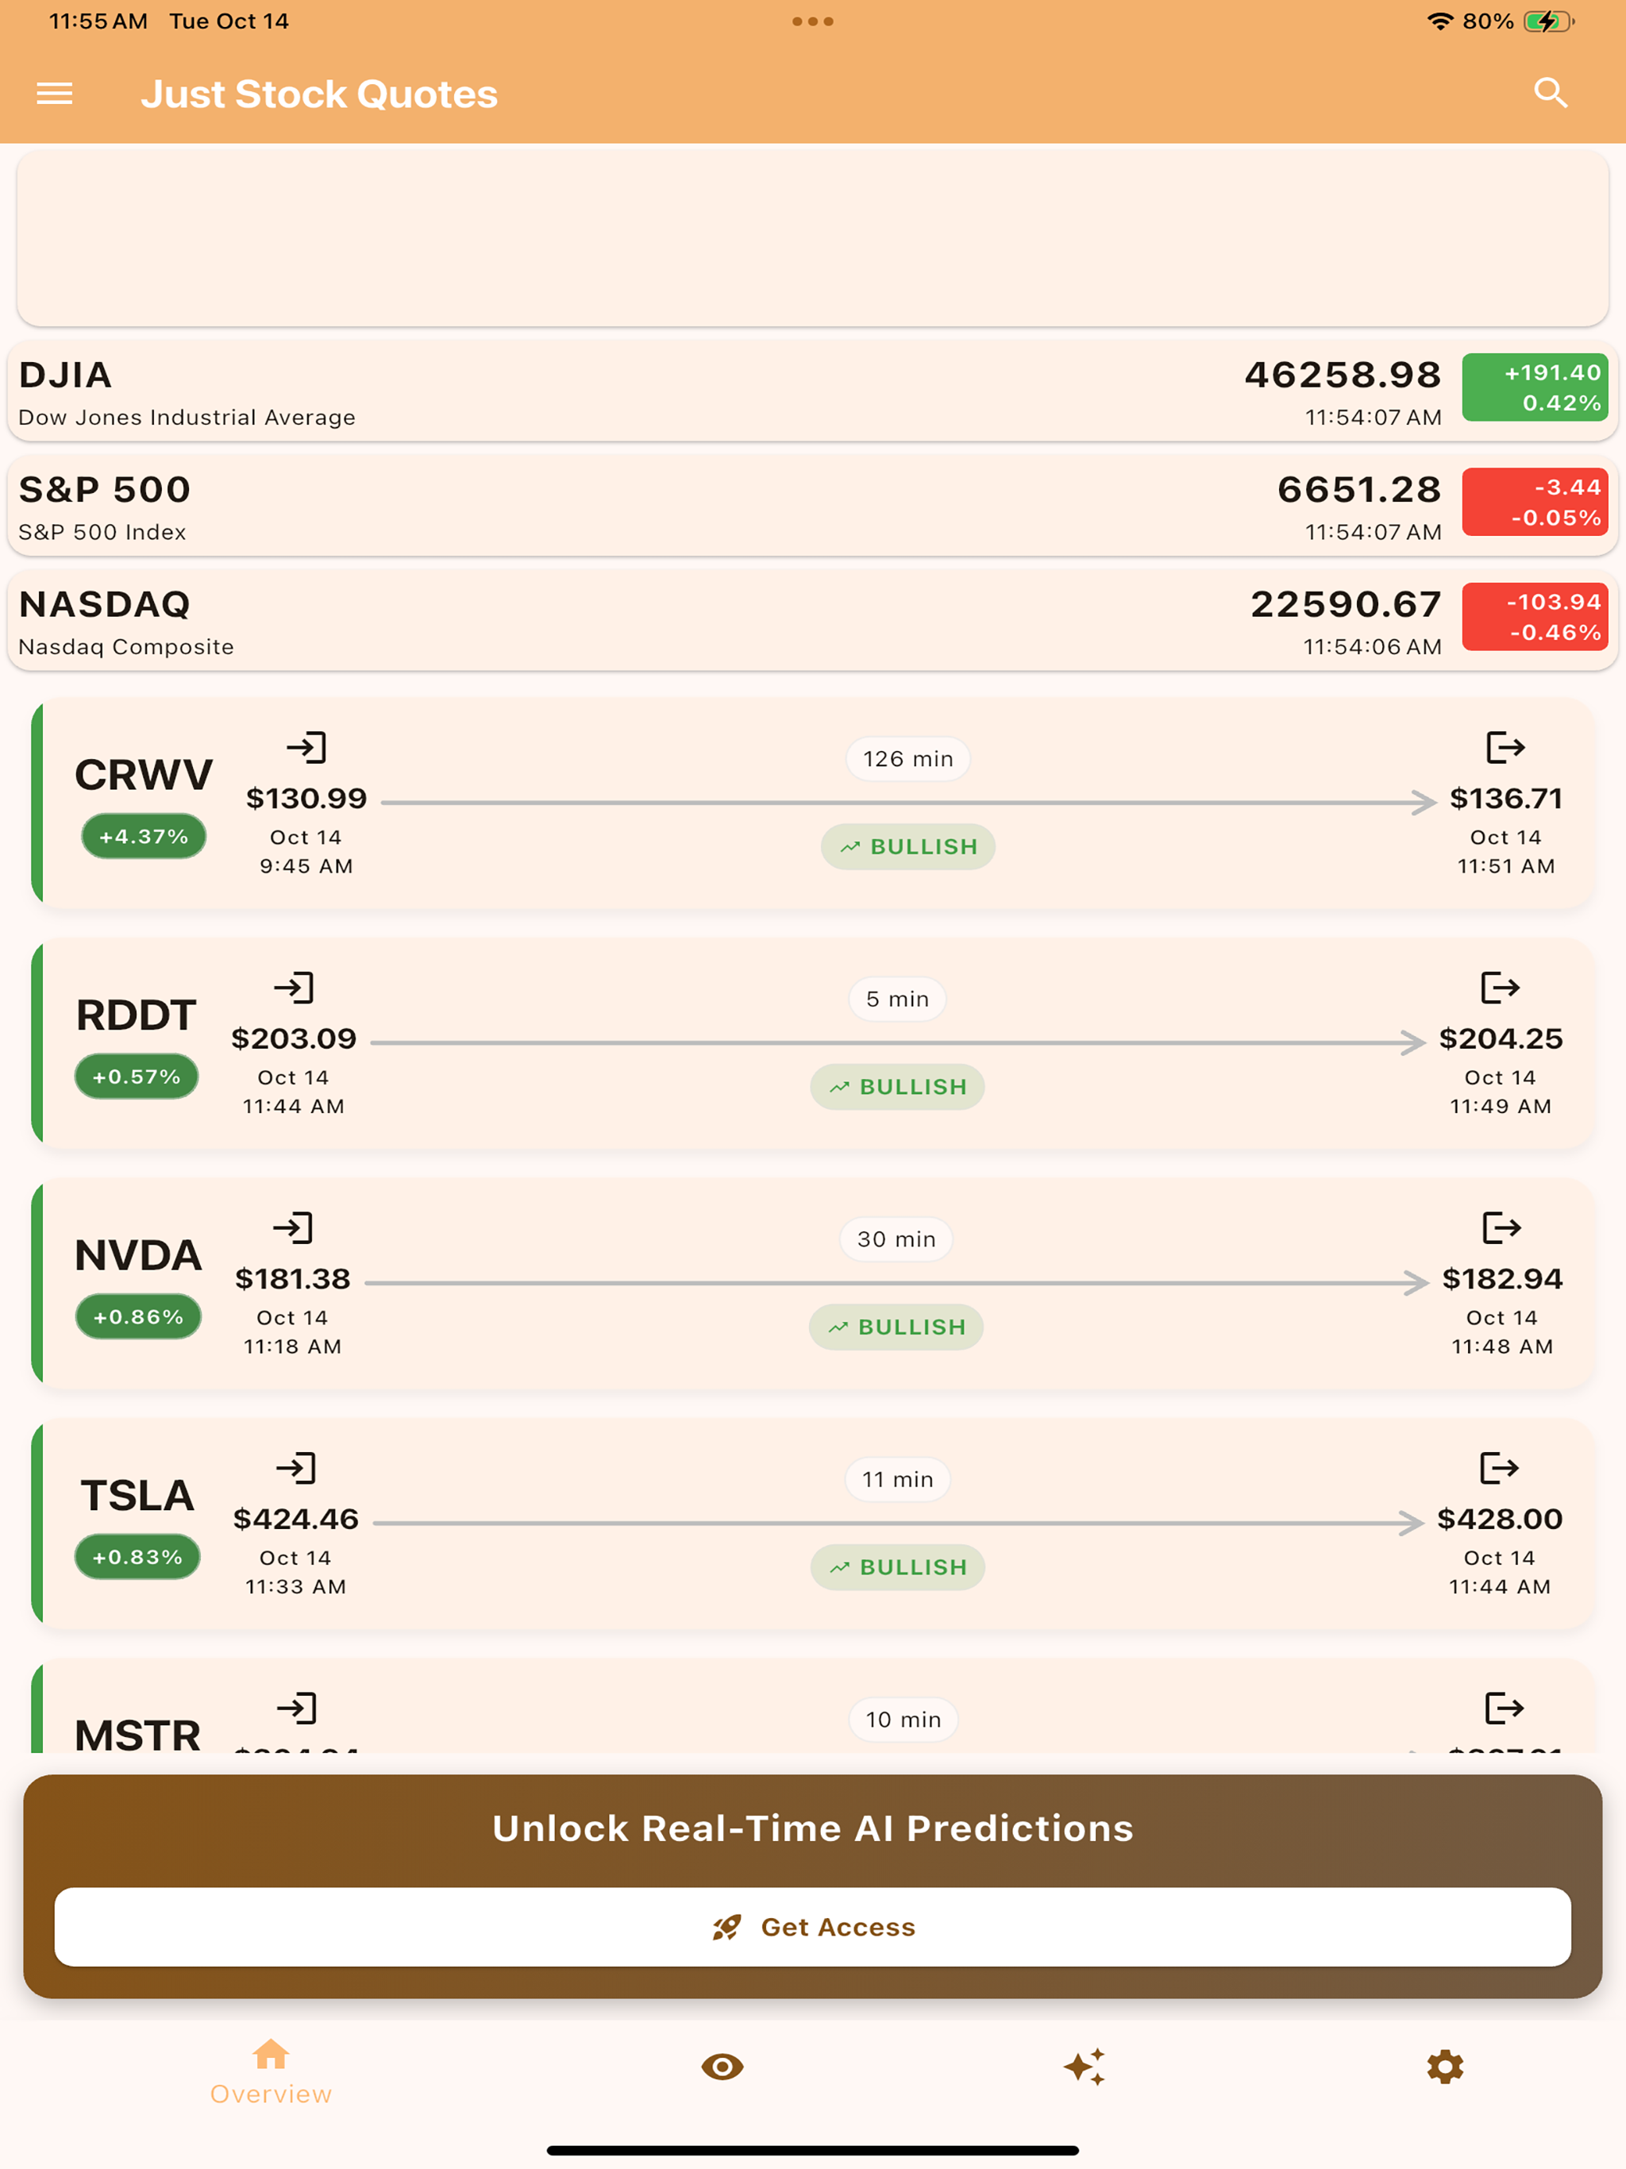Tap the CRWV entry arrow icon
The image size is (1626, 2169).
pyautogui.click(x=306, y=747)
